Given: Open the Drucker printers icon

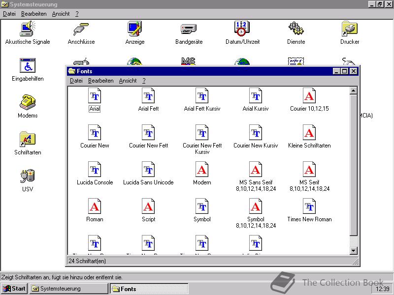Looking at the screenshot, I should coord(350,29).
